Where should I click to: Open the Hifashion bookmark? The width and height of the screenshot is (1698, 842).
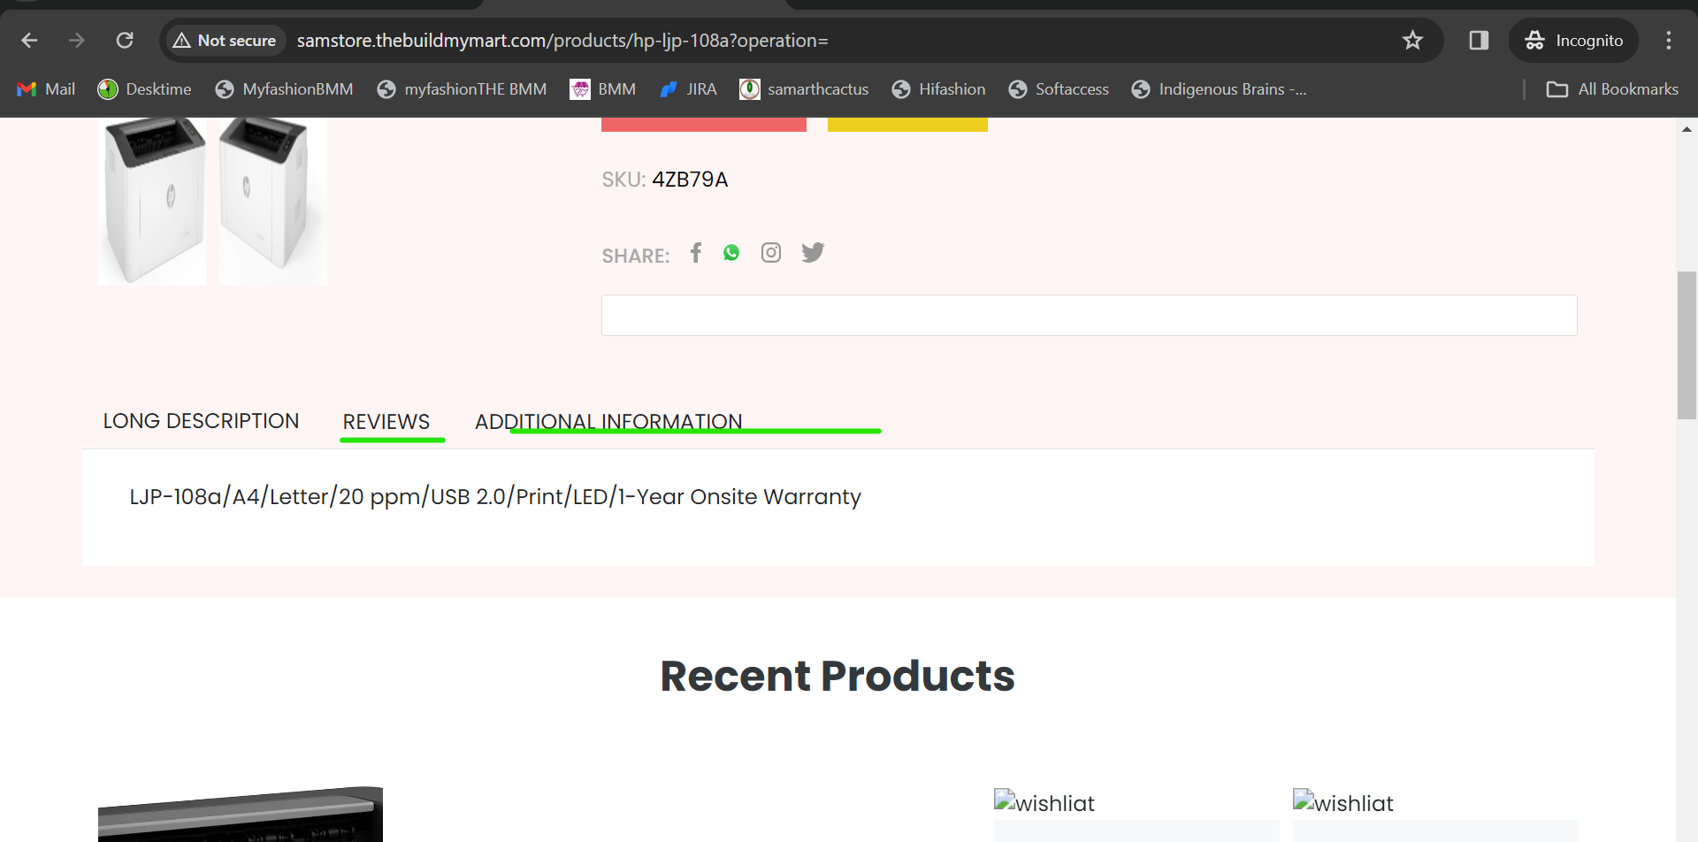point(938,89)
